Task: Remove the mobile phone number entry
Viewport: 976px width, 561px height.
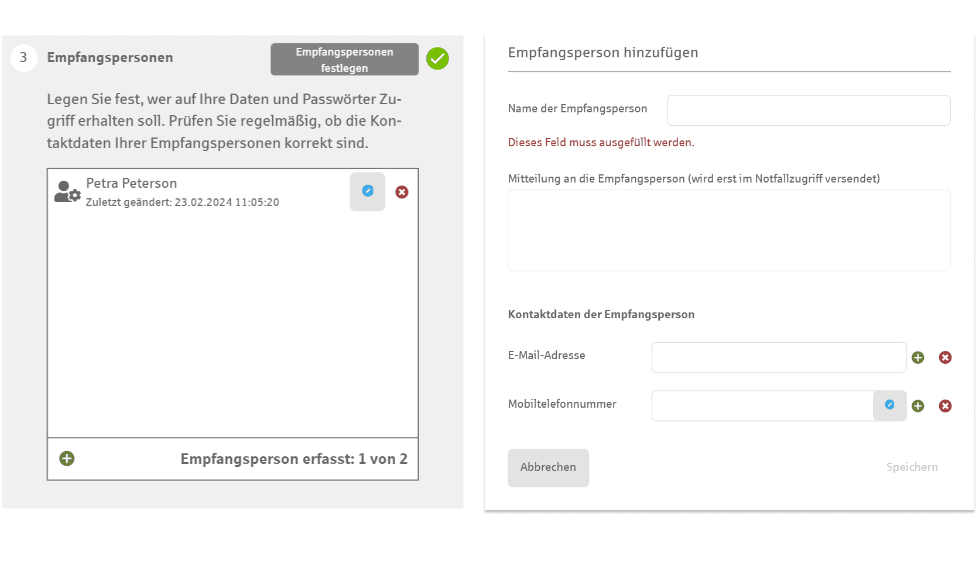Action: 945,406
